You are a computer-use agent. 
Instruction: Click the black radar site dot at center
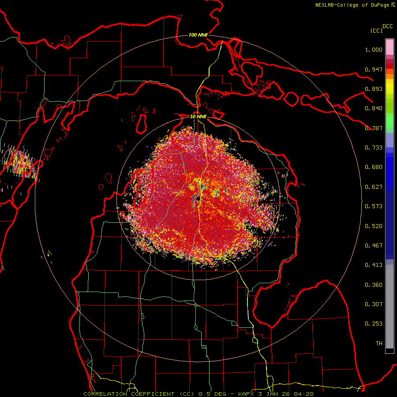coord(198,199)
